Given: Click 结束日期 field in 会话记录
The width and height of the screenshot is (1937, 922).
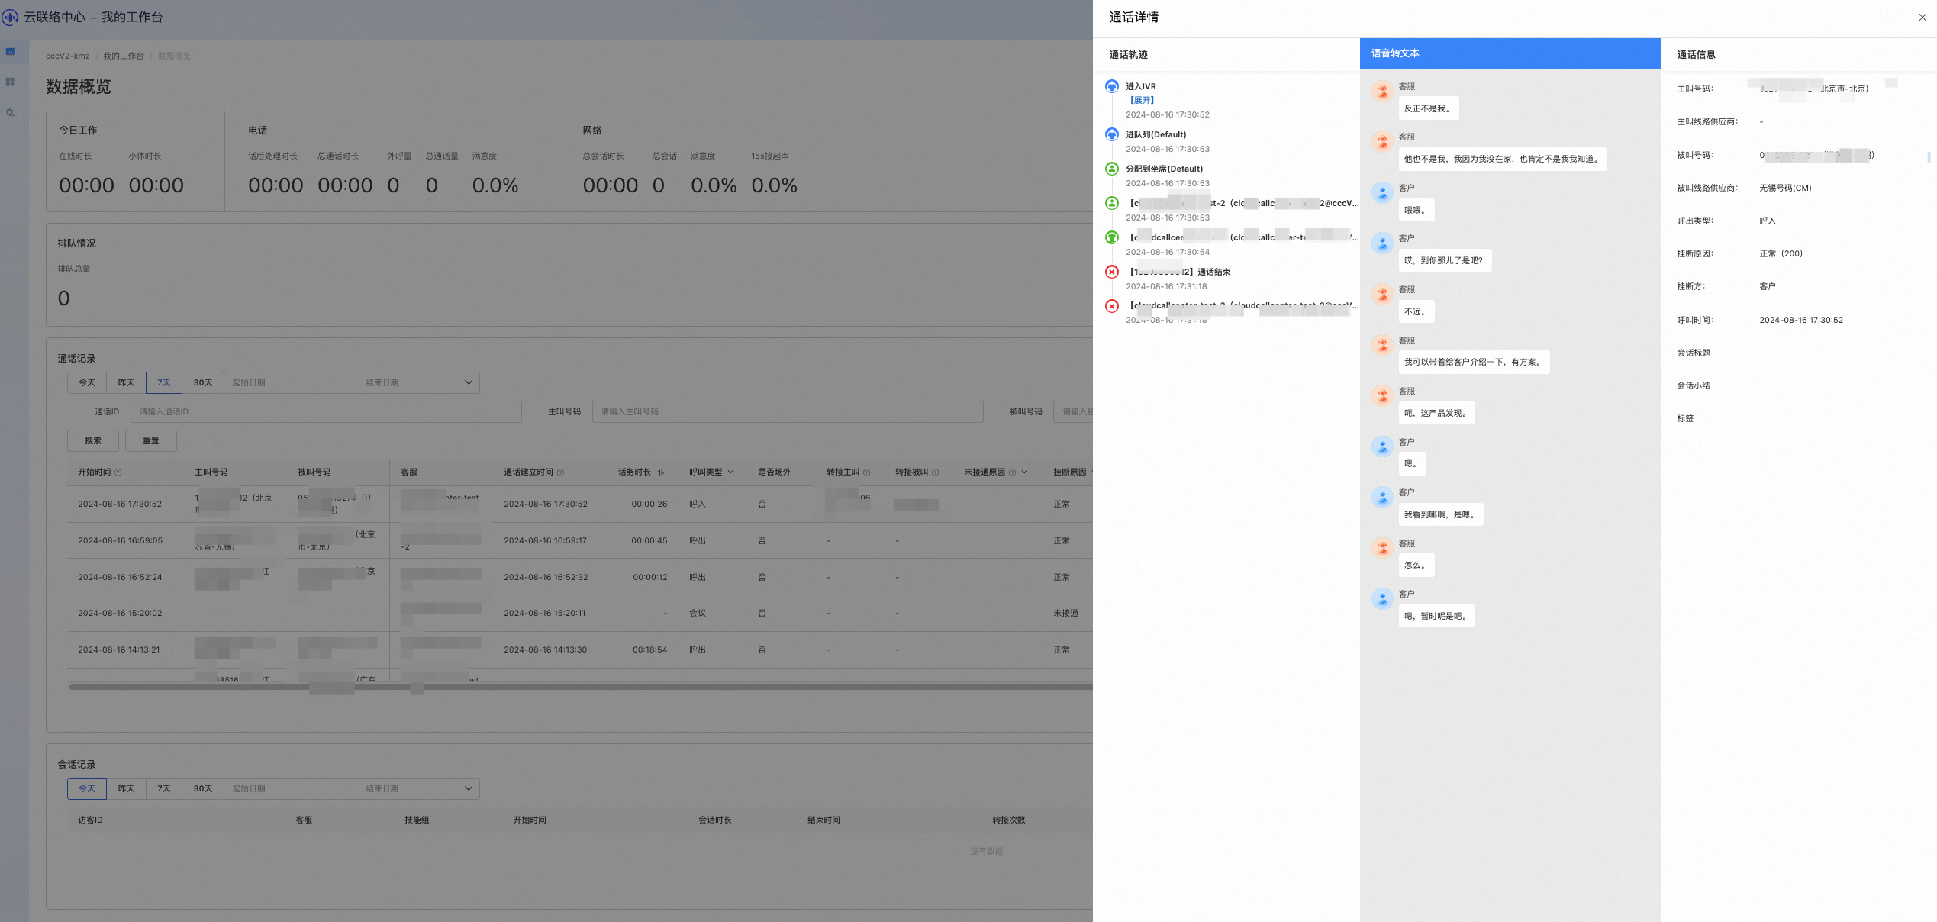Looking at the screenshot, I should [x=408, y=788].
